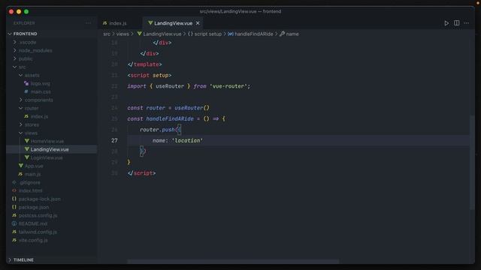Click line number 27 in gutter
Screen dimensions: 481x270
pyautogui.click(x=114, y=140)
